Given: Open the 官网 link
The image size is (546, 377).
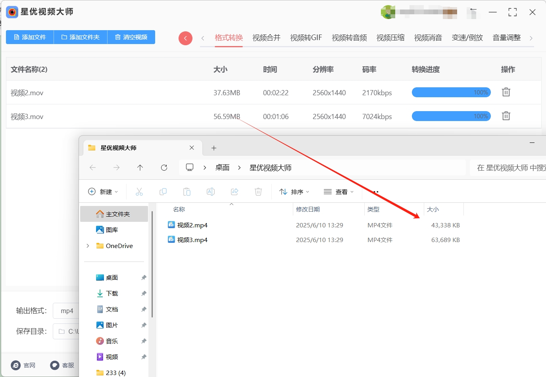Looking at the screenshot, I should pyautogui.click(x=23, y=365).
